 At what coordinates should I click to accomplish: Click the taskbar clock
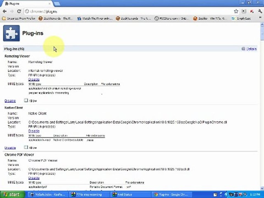tap(255, 195)
